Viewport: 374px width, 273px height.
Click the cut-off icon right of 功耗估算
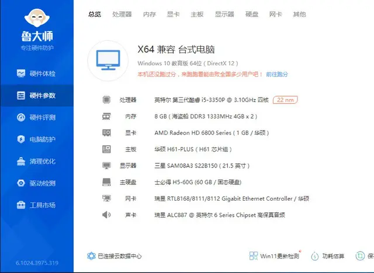[360, 256]
